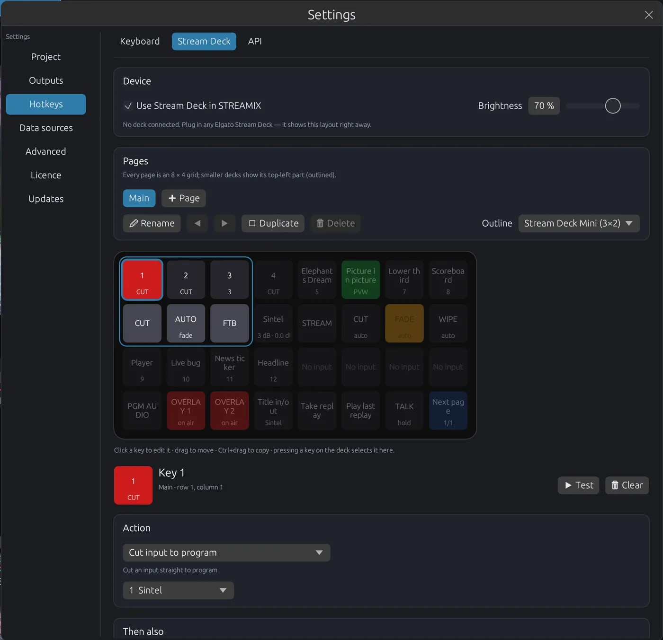663x640 pixels.
Task: Select the AUTO fade key
Action: (x=186, y=323)
